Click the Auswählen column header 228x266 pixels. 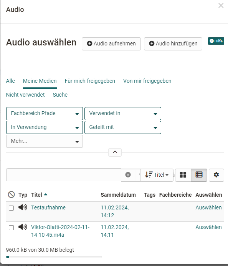tap(209, 195)
